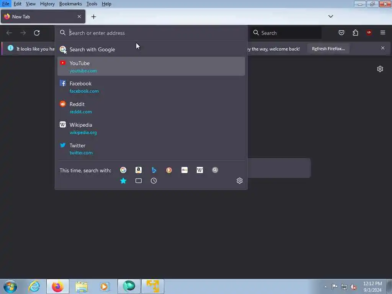Select Amazon one-off search icon
This screenshot has width=392, height=294.
(139, 170)
